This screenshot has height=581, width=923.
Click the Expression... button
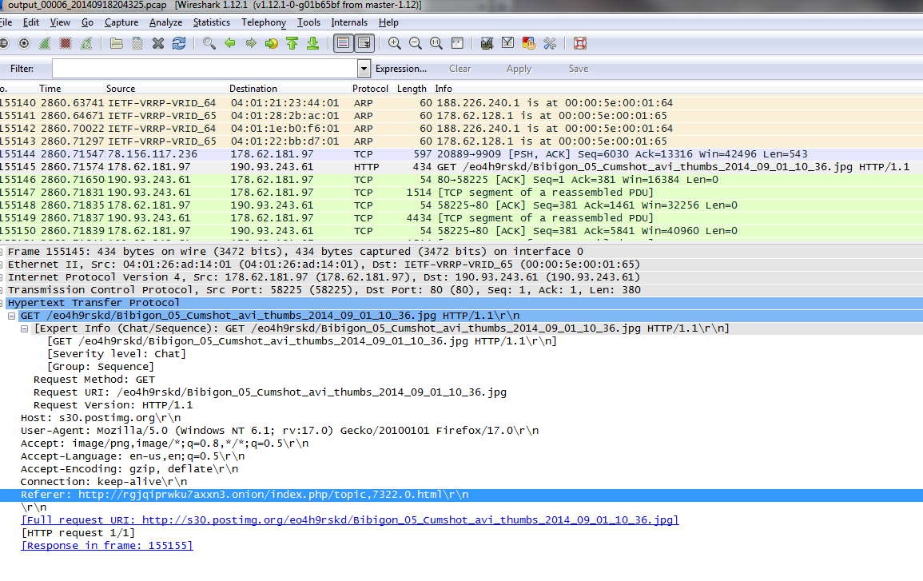point(401,69)
